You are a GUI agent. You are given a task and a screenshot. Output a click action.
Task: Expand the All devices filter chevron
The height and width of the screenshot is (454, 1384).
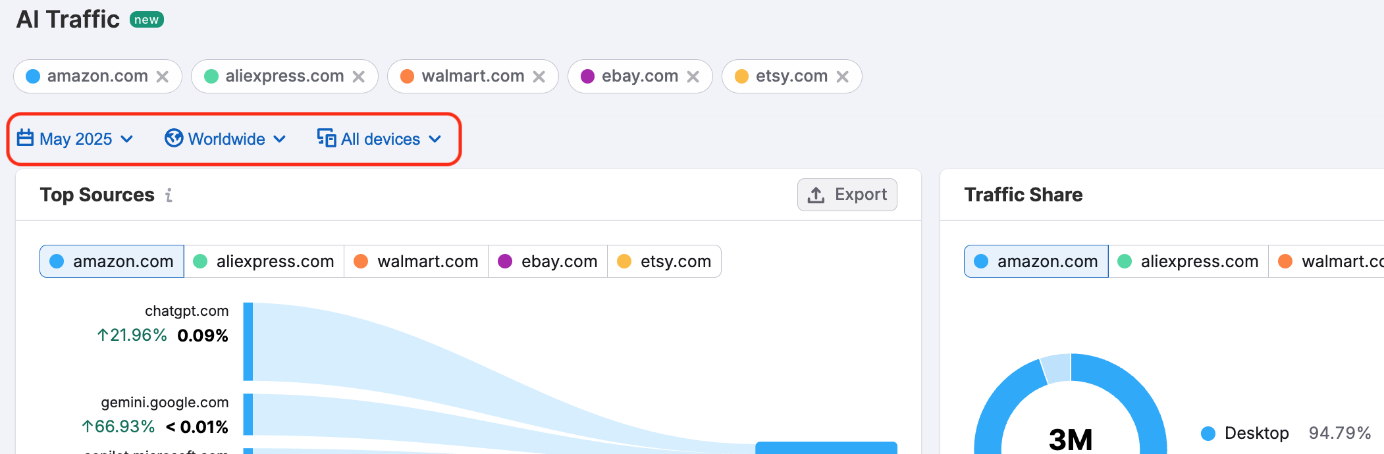(435, 139)
